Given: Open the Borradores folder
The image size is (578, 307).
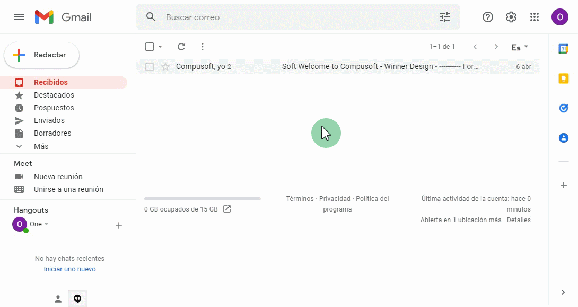Looking at the screenshot, I should coord(52,133).
